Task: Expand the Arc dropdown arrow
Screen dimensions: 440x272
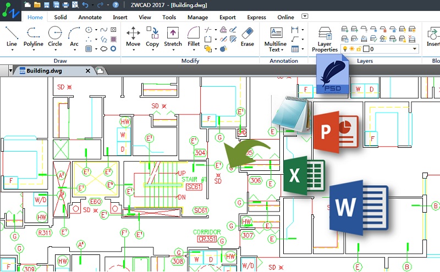Action: click(75, 50)
